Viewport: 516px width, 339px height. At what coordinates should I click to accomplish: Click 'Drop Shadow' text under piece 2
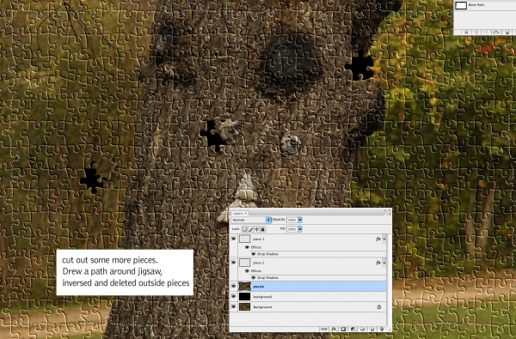click(x=267, y=277)
